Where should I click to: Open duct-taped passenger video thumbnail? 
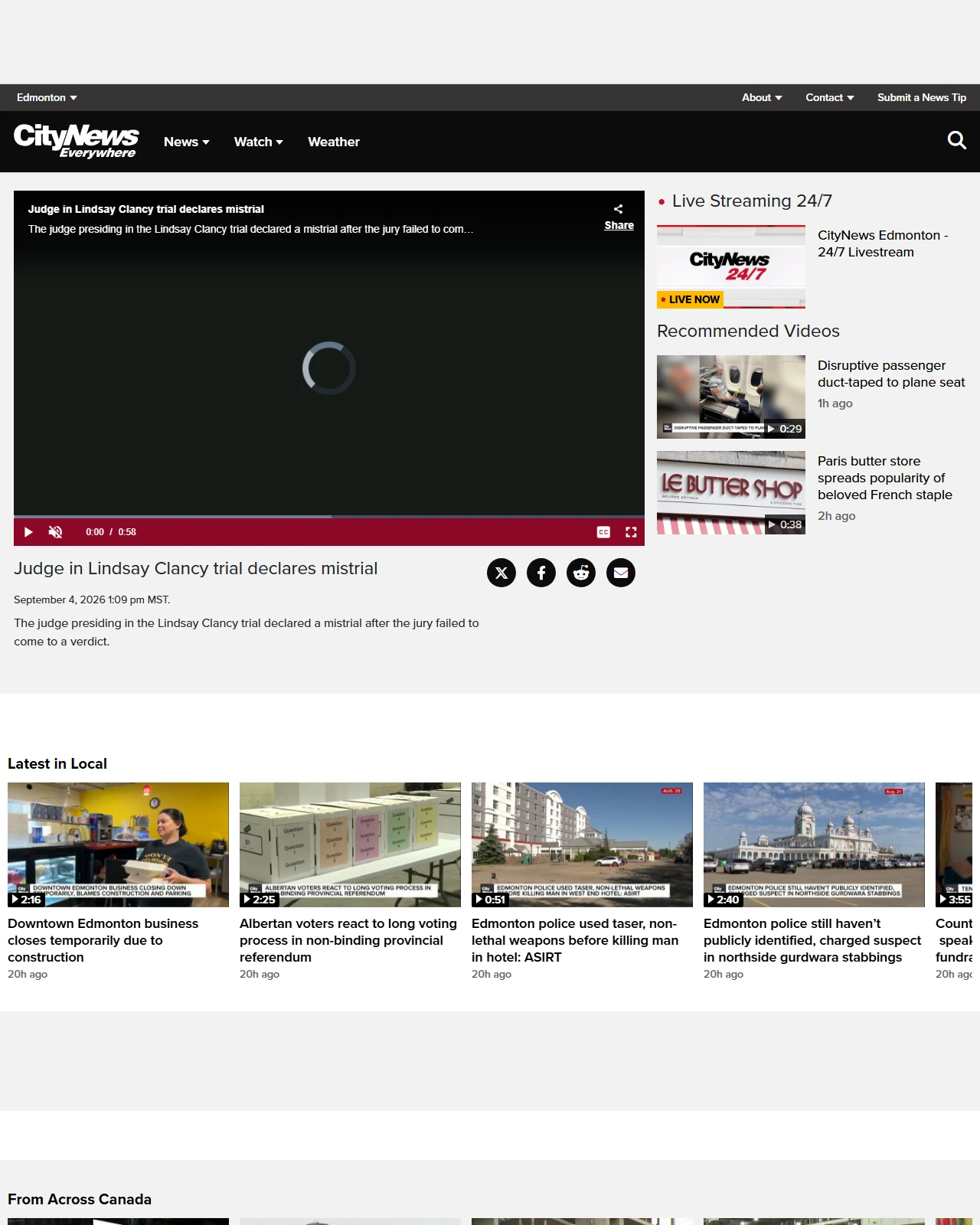tap(731, 397)
